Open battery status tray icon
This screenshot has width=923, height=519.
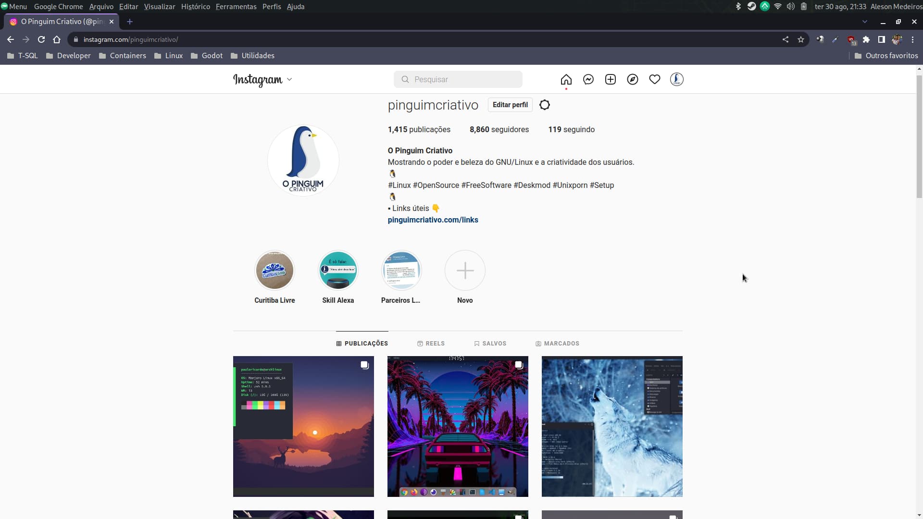point(804,6)
